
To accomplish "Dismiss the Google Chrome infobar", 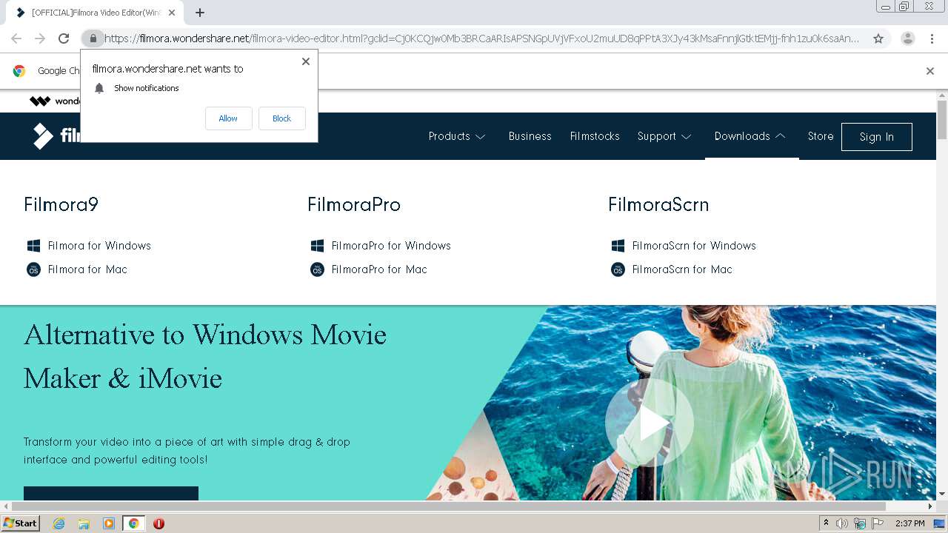I will (x=929, y=71).
